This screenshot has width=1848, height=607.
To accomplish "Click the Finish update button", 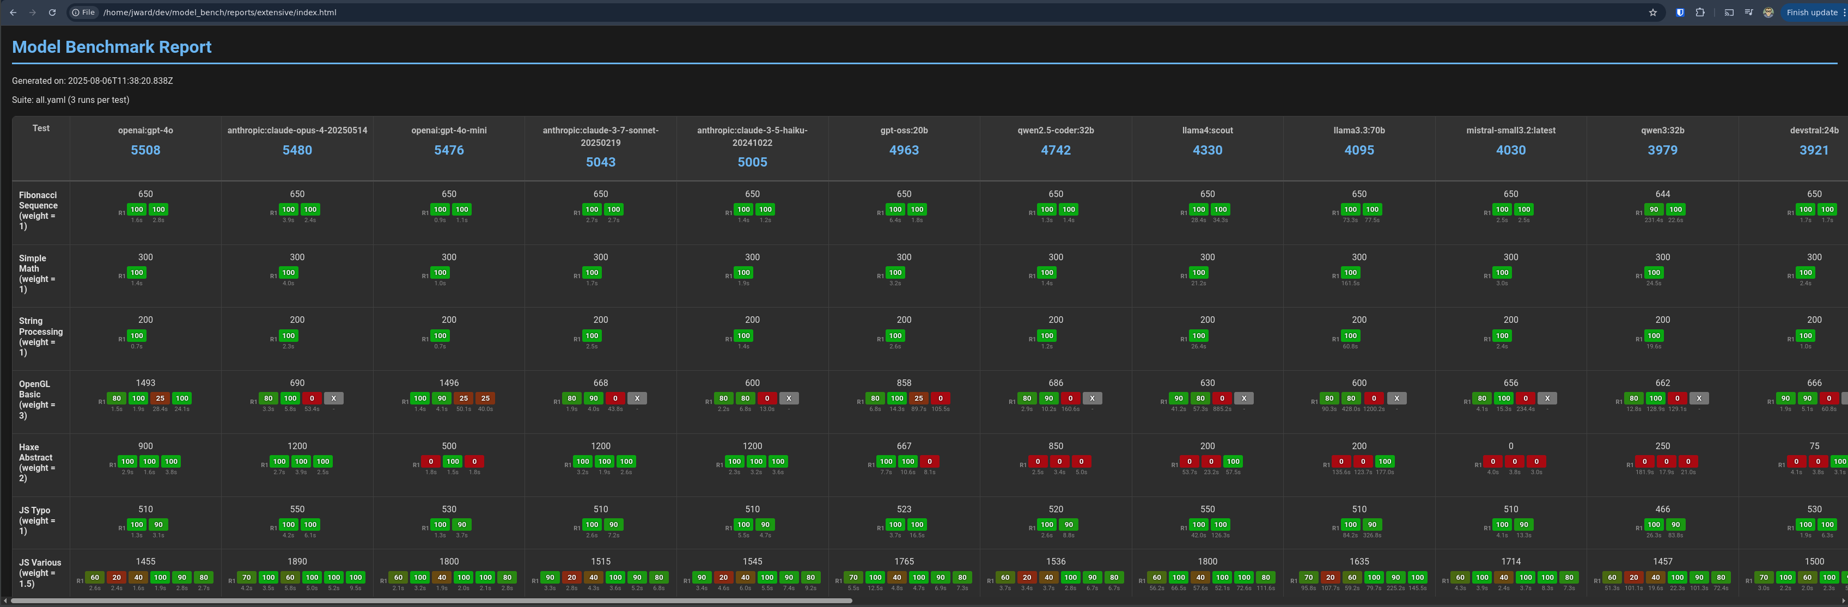I will click(1812, 12).
